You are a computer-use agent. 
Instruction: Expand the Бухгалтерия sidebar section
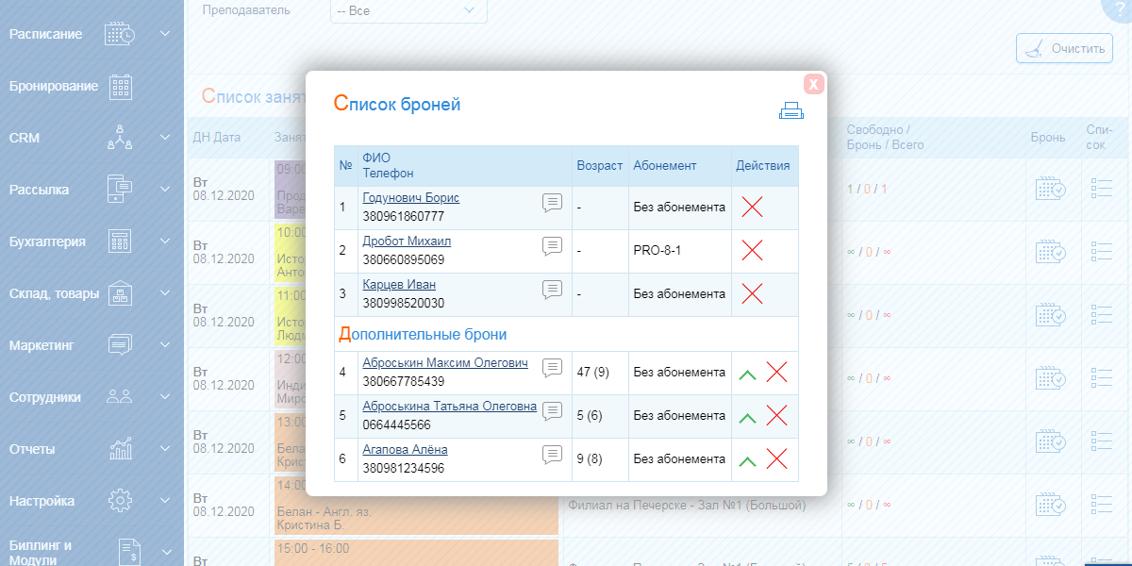pos(165,241)
